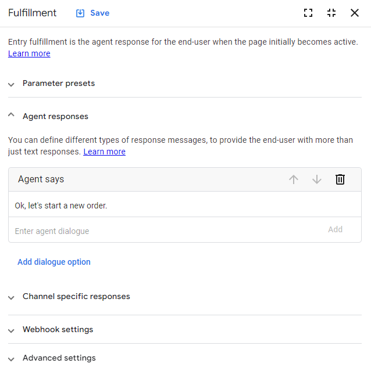Expand the Webhook settings chevron
The image size is (371, 378).
pyautogui.click(x=11, y=330)
